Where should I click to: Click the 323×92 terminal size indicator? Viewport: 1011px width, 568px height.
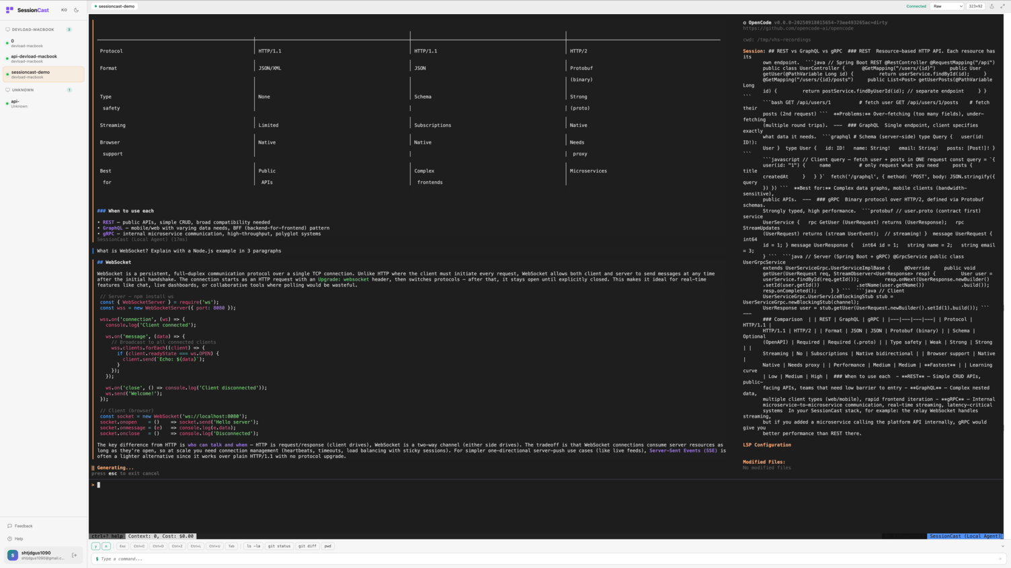click(975, 6)
